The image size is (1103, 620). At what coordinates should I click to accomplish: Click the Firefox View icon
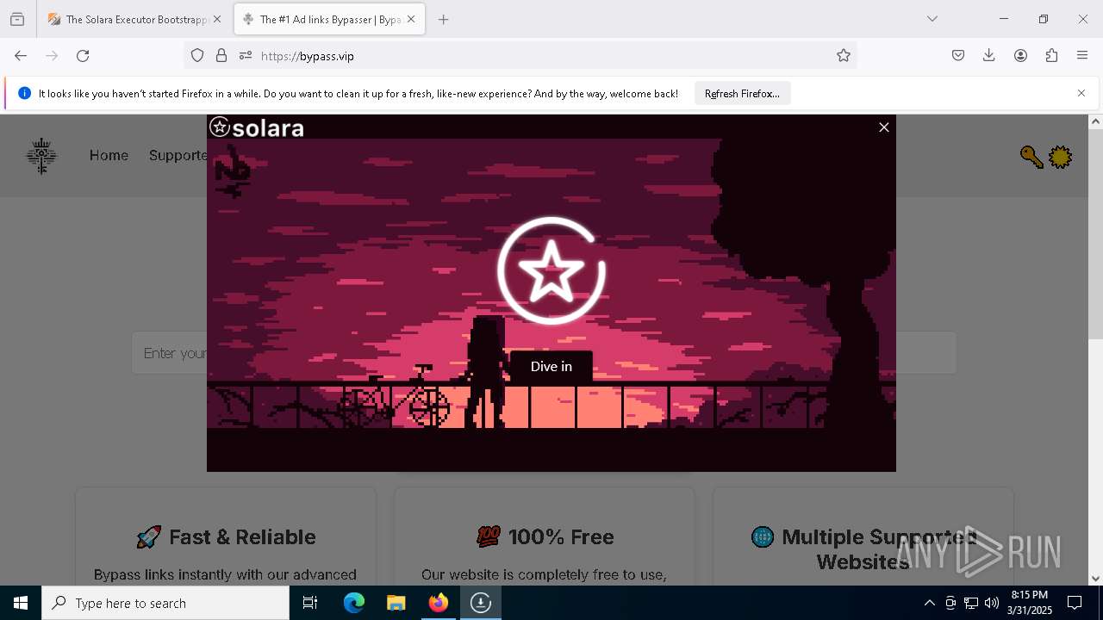point(17,19)
